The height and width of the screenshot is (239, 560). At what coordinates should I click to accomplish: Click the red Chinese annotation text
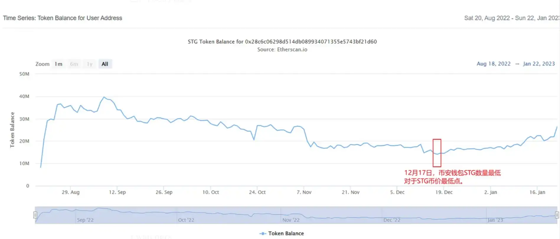[452, 177]
